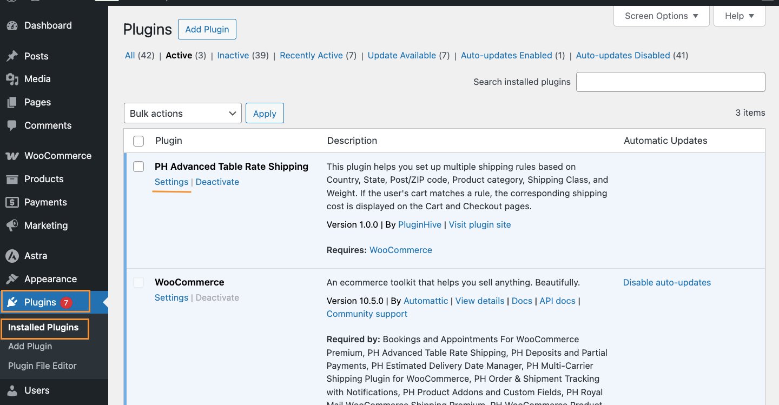The height and width of the screenshot is (405, 779).
Task: Click the Appearance paintbrush icon
Action: (x=12, y=279)
